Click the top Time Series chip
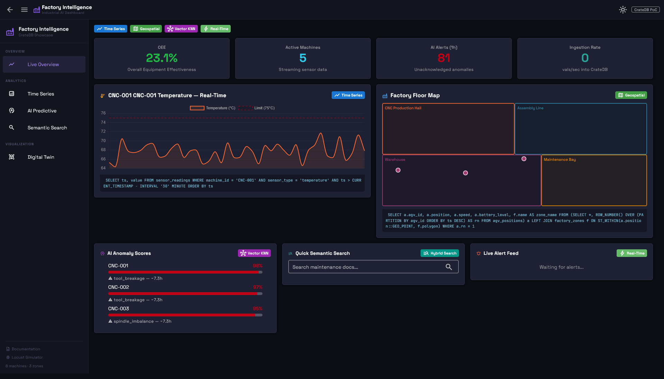Image resolution: width=664 pixels, height=379 pixels. coord(111,29)
